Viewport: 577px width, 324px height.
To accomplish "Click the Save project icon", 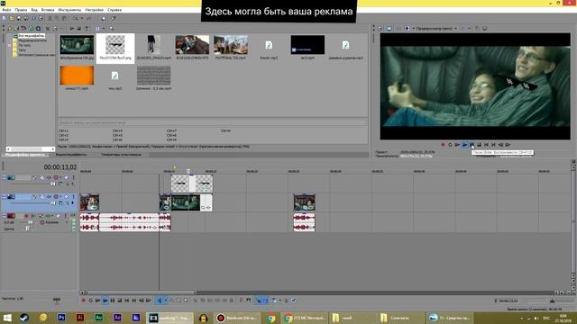I will pos(19,18).
